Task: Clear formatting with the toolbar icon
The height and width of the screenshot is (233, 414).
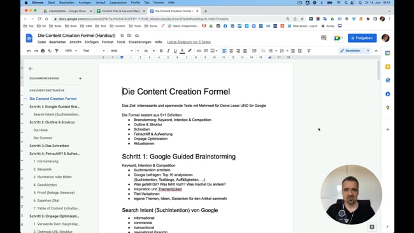Action: coord(309,51)
